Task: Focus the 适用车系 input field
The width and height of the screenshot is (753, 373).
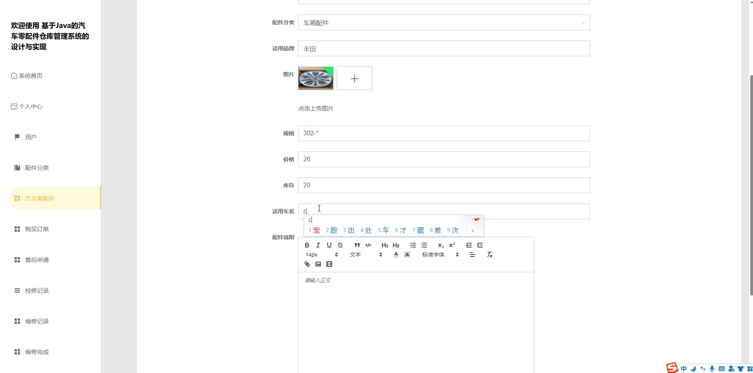Action: click(x=444, y=211)
